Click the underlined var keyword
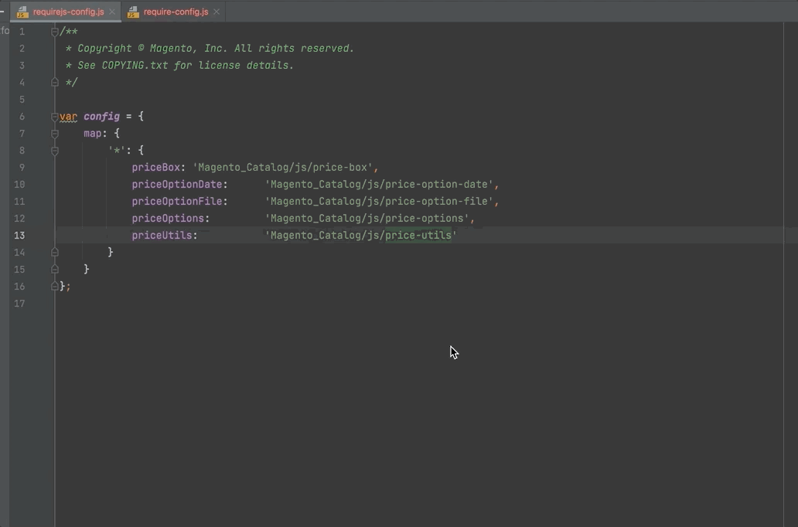The height and width of the screenshot is (527, 798). pyautogui.click(x=68, y=117)
